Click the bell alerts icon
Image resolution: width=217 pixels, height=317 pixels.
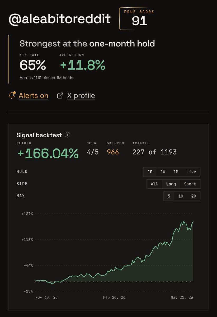coord(12,95)
